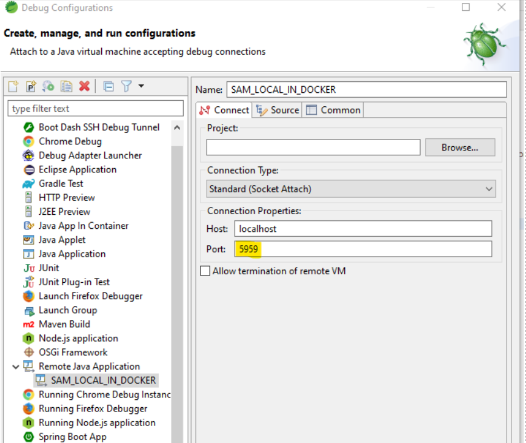
Task: Select Maven Build configuration type
Action: (64, 325)
